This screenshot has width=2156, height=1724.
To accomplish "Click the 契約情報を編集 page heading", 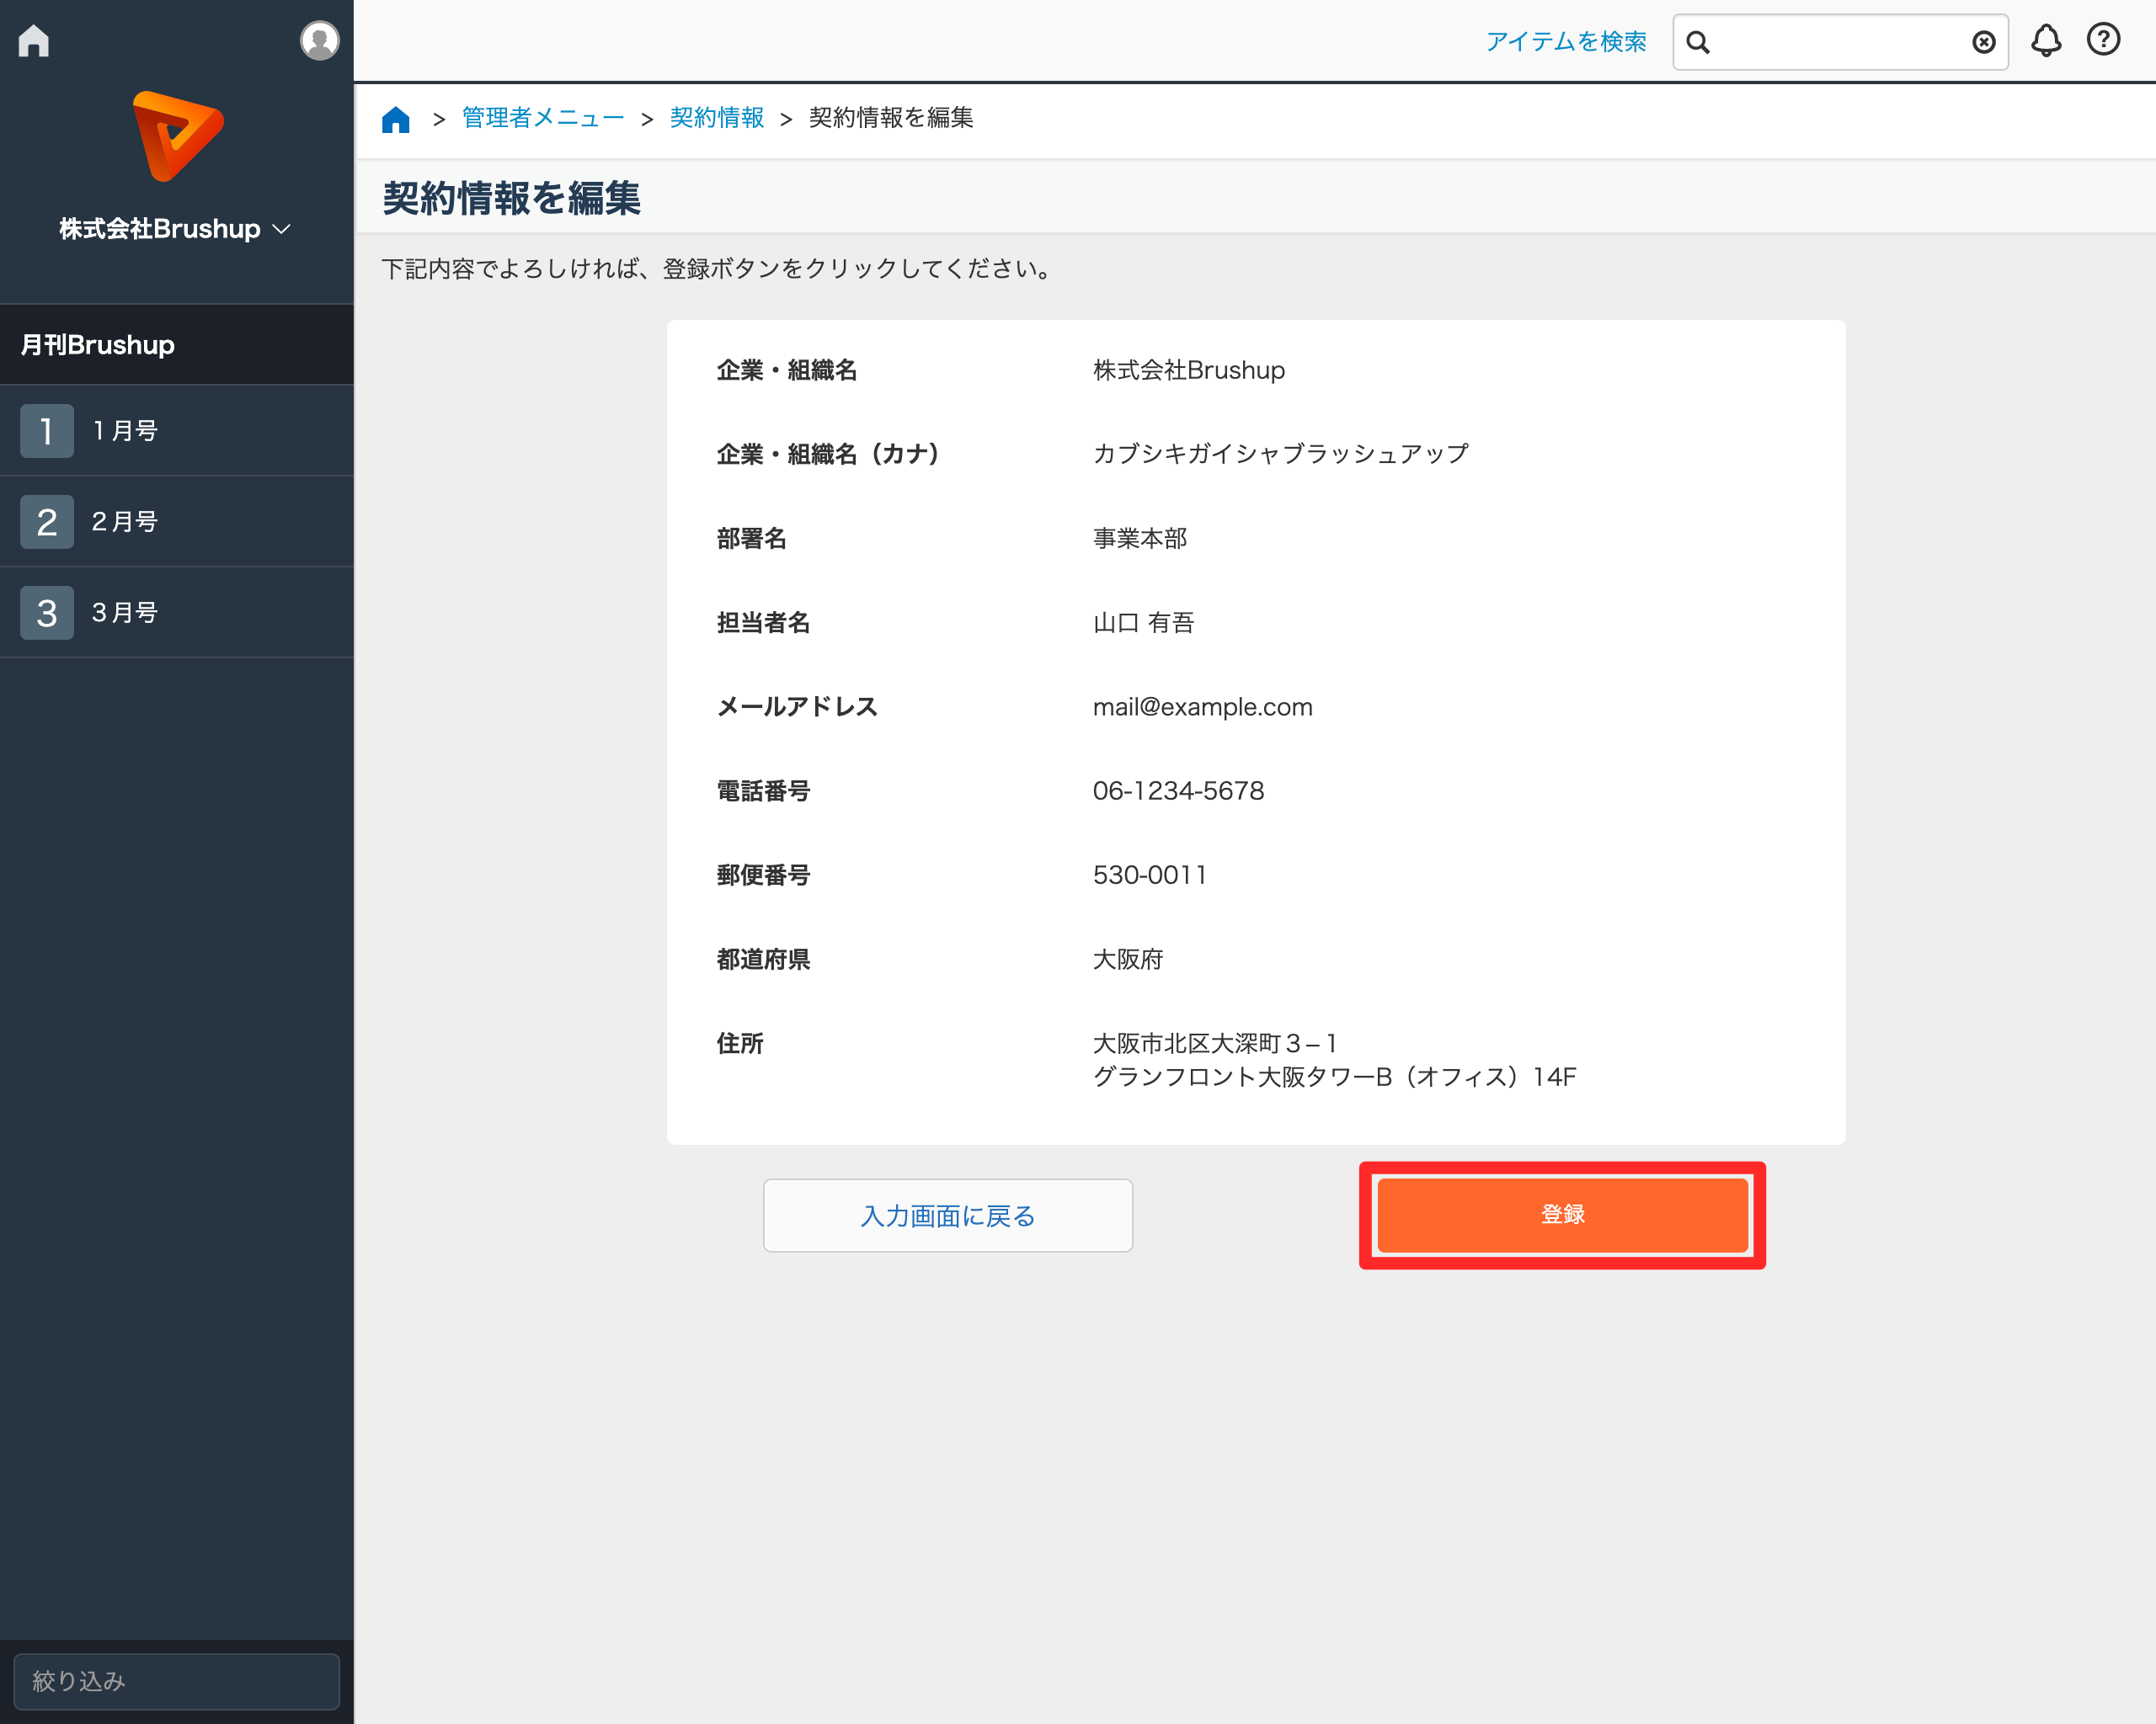I will 511,198.
